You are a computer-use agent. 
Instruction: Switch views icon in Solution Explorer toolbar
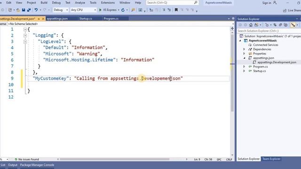[x=256, y=25]
